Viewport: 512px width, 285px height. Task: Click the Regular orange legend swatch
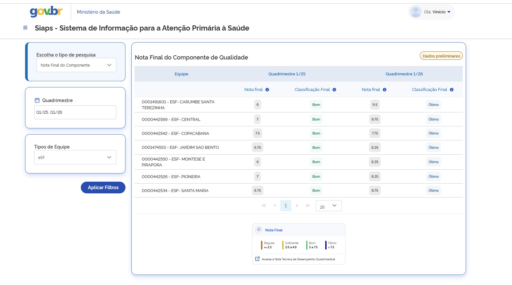261,245
